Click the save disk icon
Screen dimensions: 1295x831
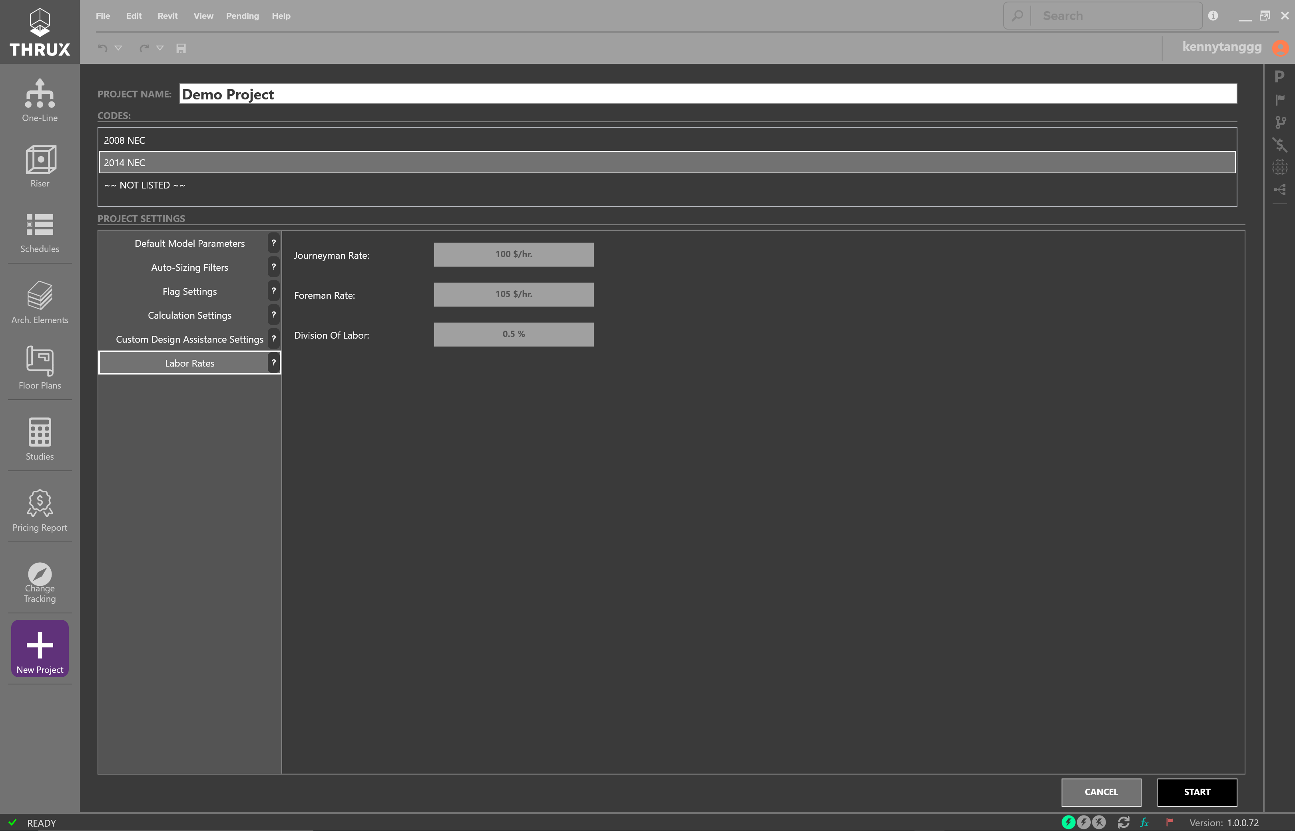[x=181, y=48]
